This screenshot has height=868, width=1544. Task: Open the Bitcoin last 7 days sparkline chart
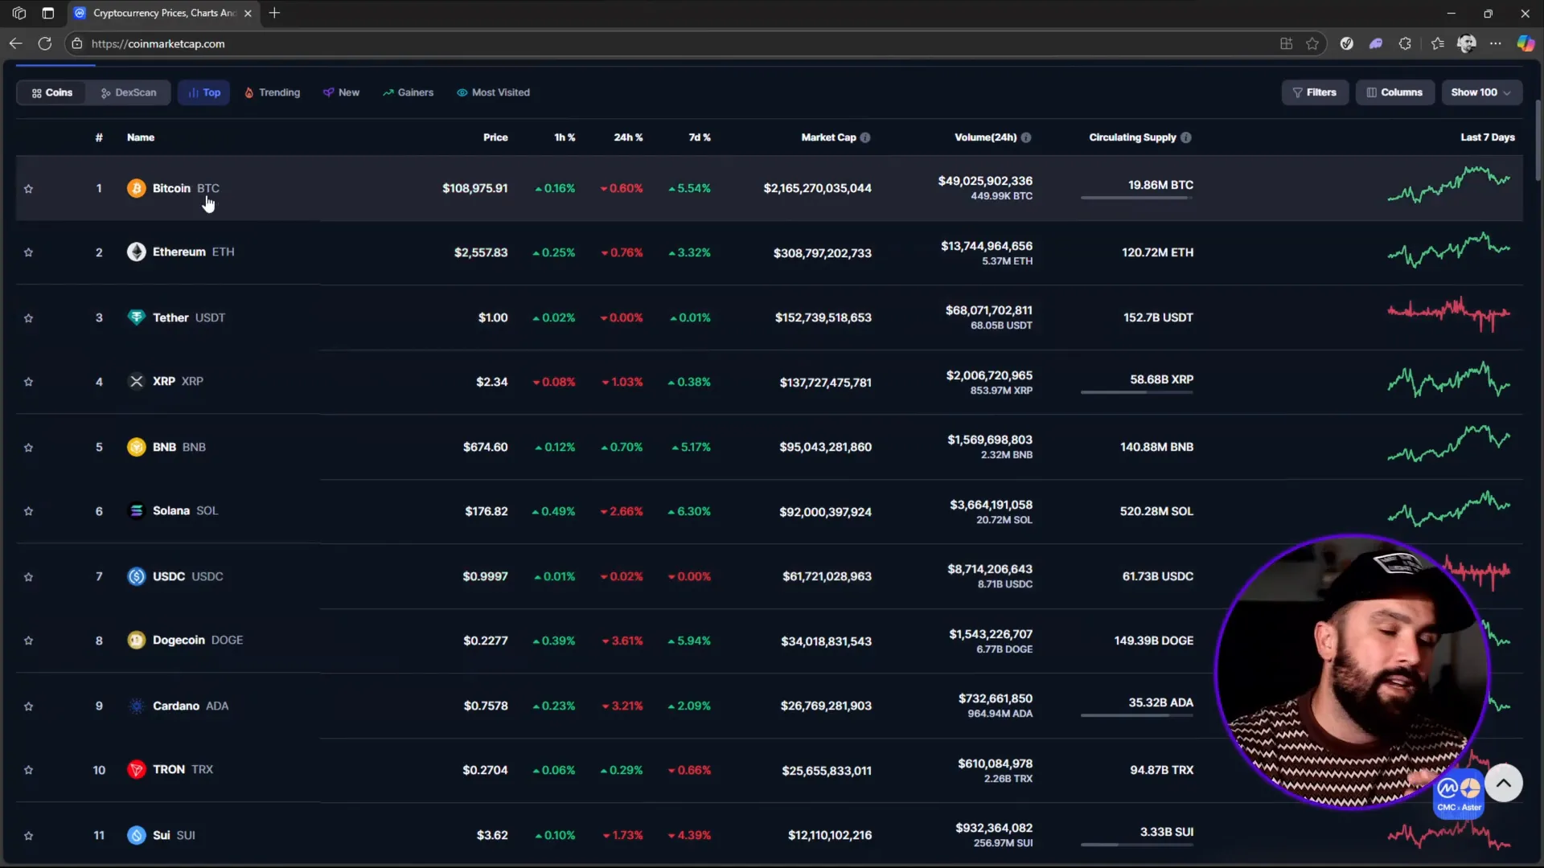1449,185
